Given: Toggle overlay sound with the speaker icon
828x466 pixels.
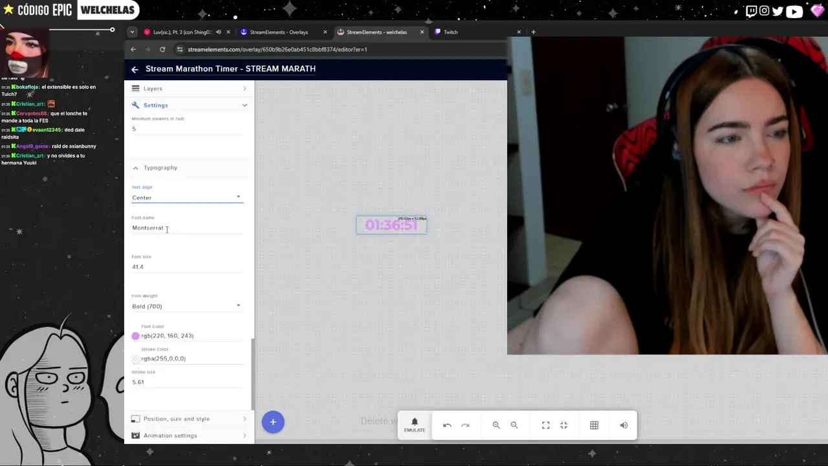Looking at the screenshot, I should [624, 425].
